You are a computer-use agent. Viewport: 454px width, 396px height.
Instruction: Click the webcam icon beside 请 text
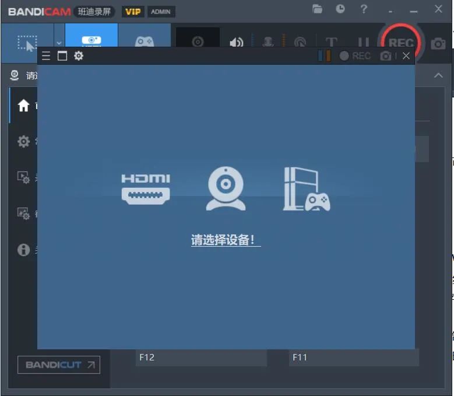pyautogui.click(x=14, y=75)
